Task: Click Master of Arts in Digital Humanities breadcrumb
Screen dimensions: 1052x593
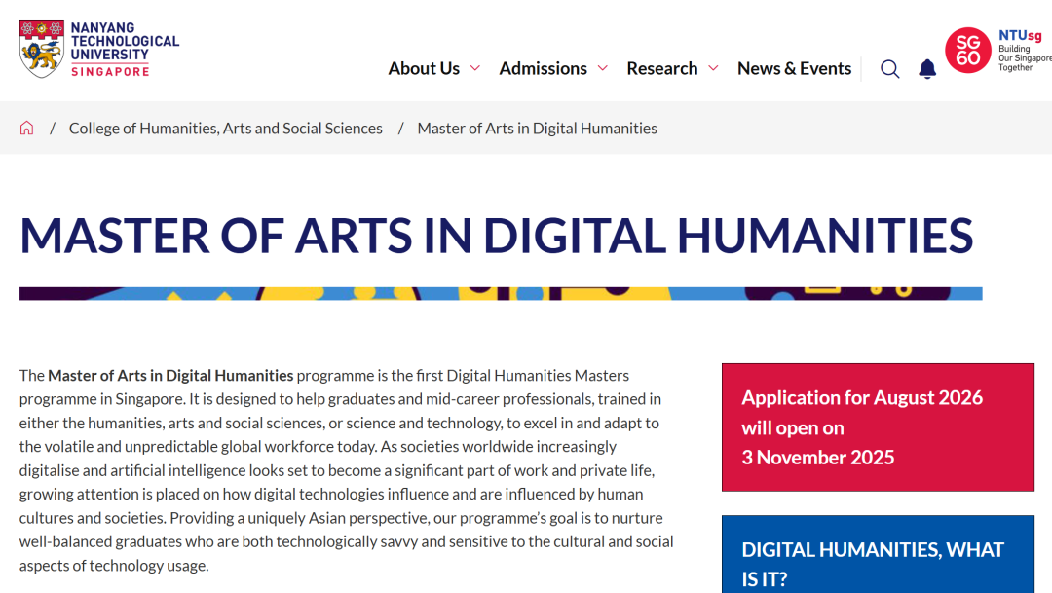Action: [537, 129]
